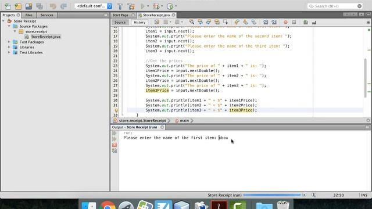Open the Start Page tab
The width and height of the screenshot is (372, 209).
point(120,15)
